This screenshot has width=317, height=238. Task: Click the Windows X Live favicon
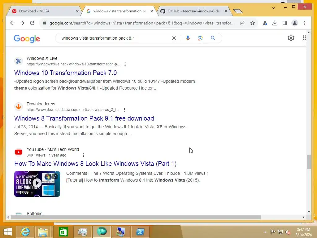click(x=19, y=61)
